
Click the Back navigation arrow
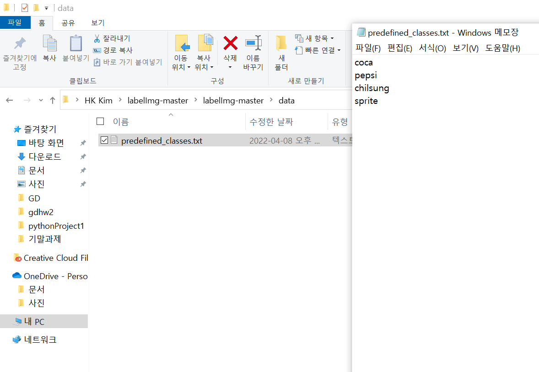coord(10,100)
